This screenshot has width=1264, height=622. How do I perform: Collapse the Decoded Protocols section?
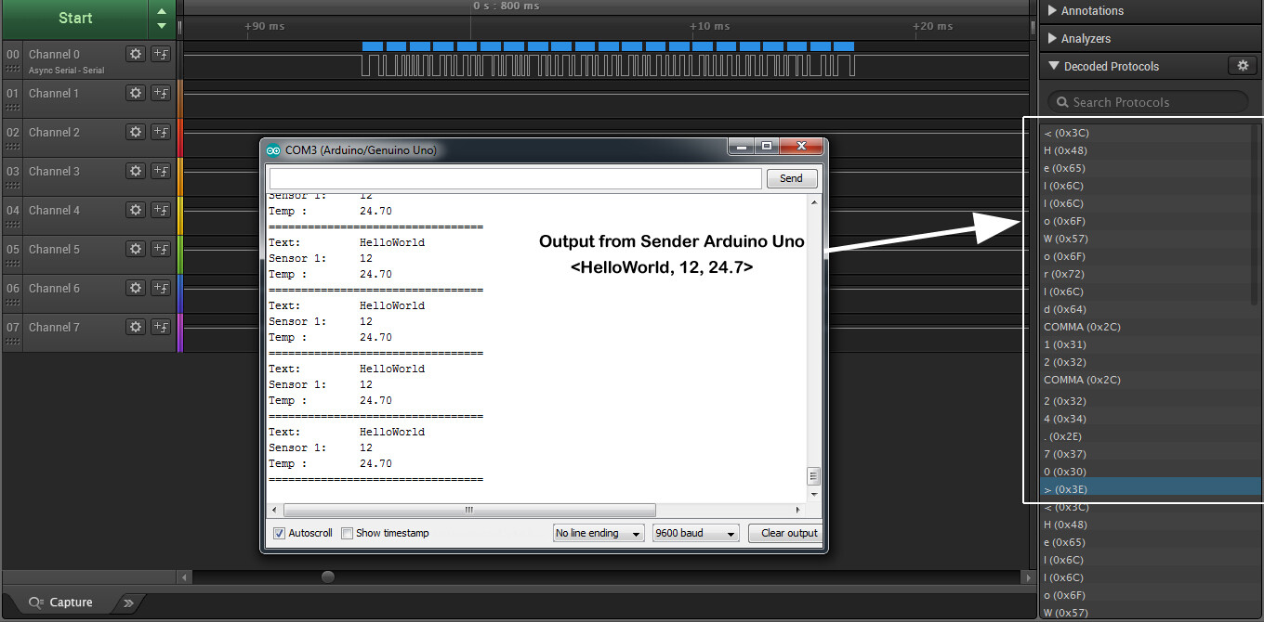(1054, 66)
